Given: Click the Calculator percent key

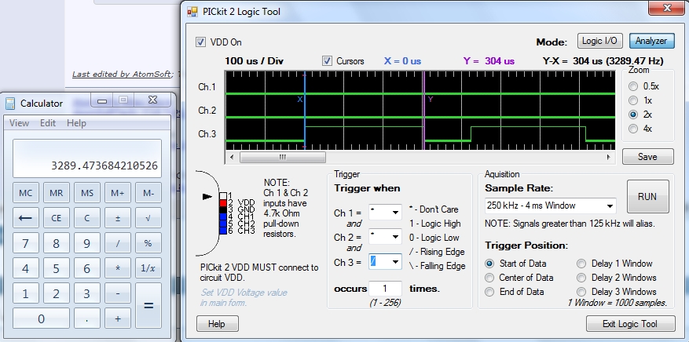Looking at the screenshot, I should tap(148, 243).
